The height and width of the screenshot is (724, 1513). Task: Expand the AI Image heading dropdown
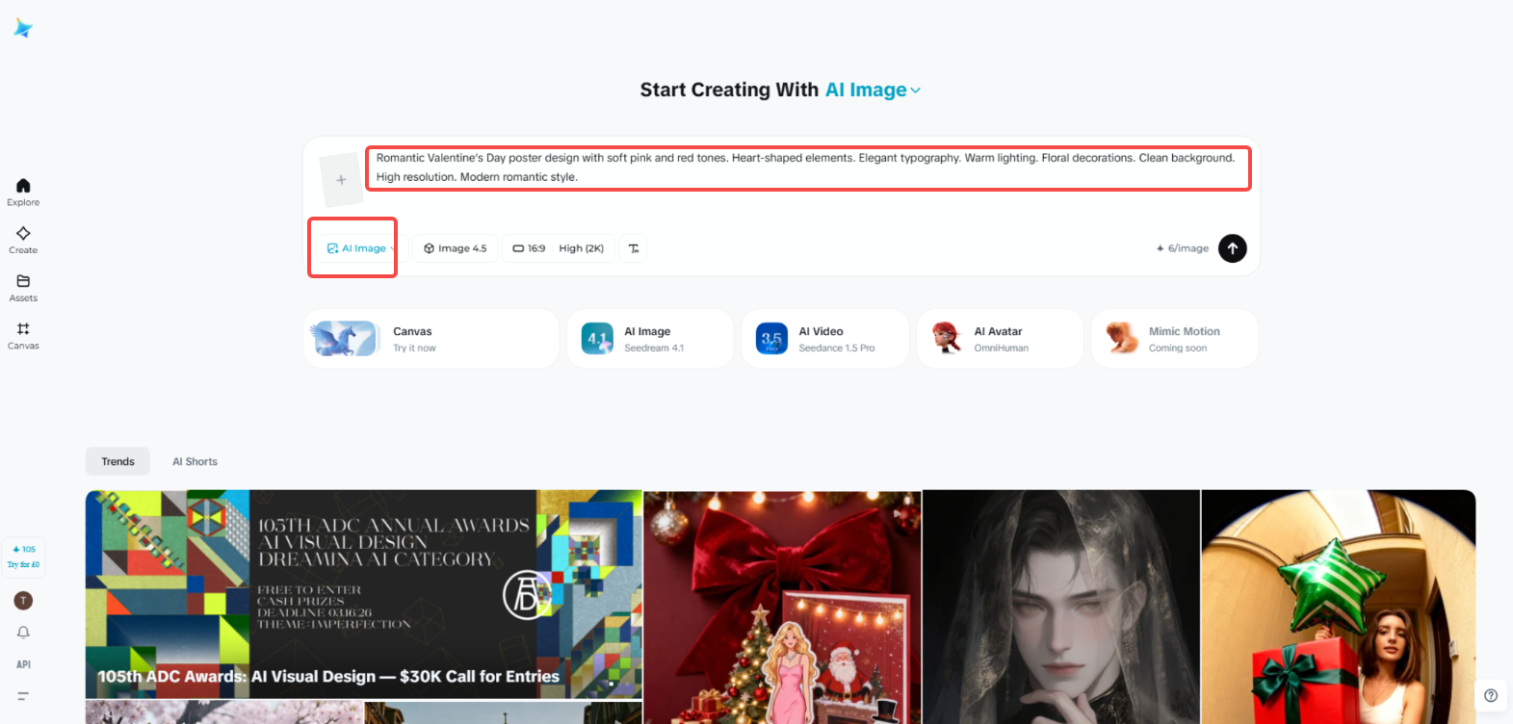[x=873, y=90]
